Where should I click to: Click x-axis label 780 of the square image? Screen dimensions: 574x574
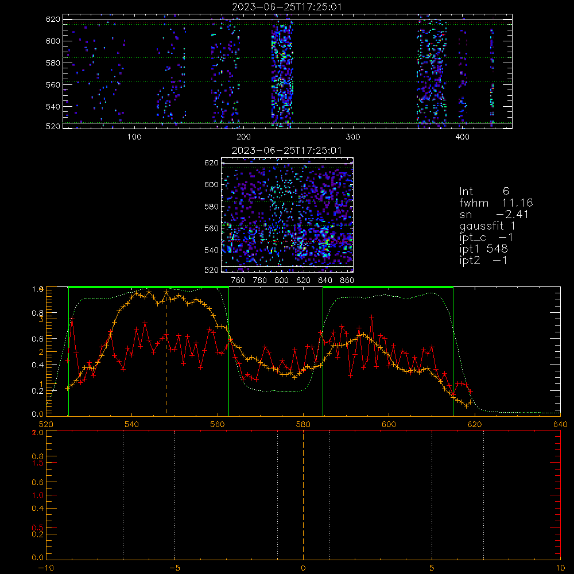click(x=260, y=281)
